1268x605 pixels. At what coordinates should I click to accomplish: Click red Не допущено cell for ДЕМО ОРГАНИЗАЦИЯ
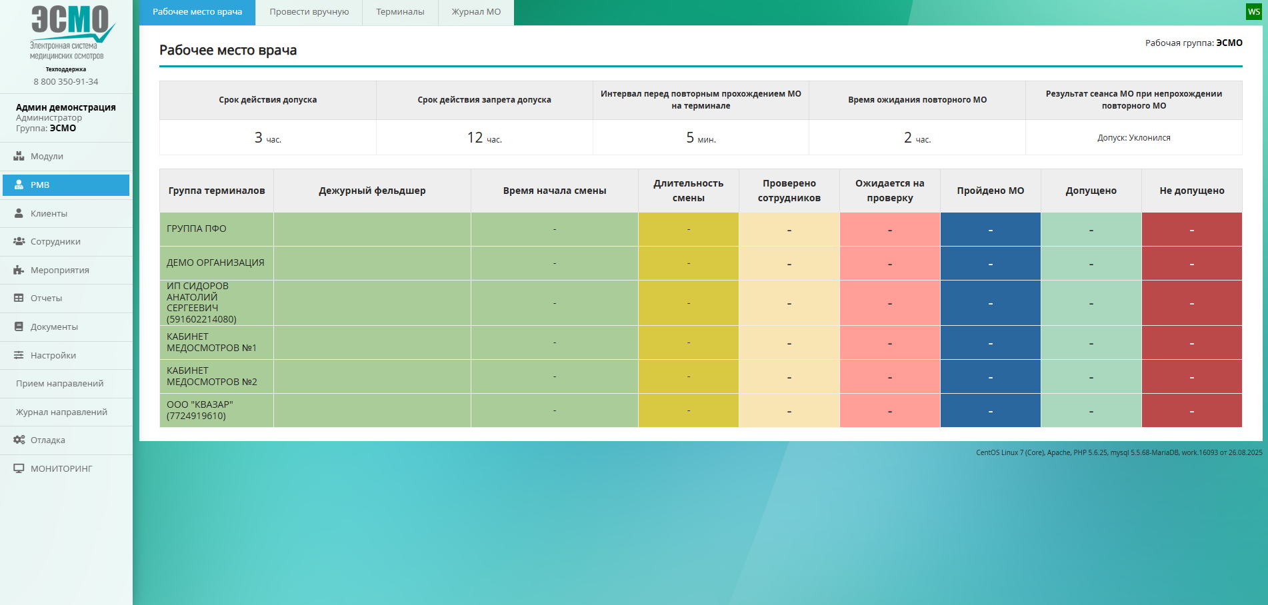tap(1191, 263)
